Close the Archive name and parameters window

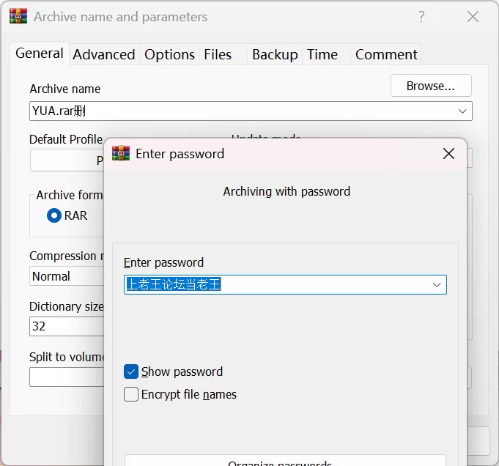point(473,17)
